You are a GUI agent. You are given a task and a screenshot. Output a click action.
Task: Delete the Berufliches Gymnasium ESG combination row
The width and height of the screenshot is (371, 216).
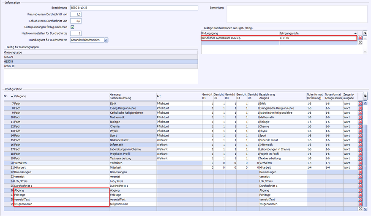point(360,38)
